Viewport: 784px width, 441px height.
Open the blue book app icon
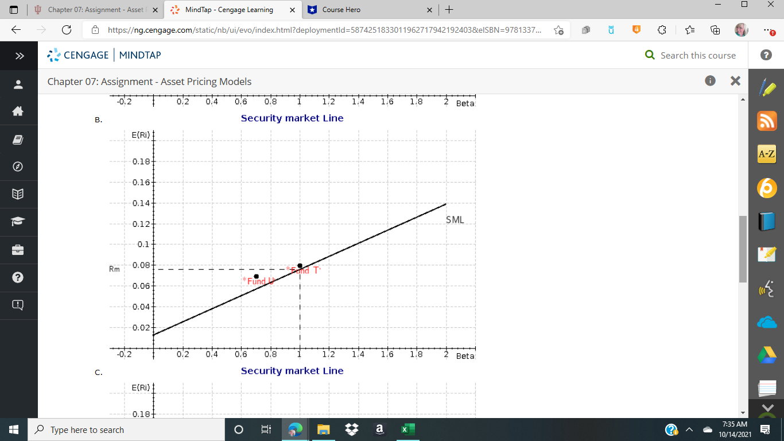tap(767, 221)
